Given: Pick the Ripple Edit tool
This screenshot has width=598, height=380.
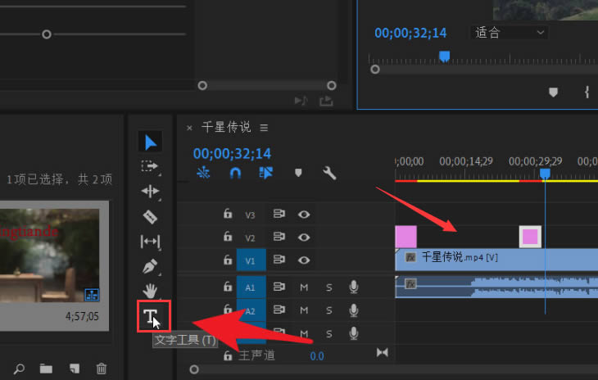Looking at the screenshot, I should [151, 191].
